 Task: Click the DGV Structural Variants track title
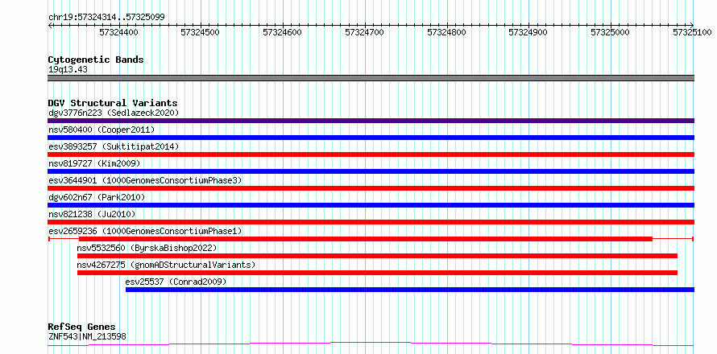click(x=113, y=103)
